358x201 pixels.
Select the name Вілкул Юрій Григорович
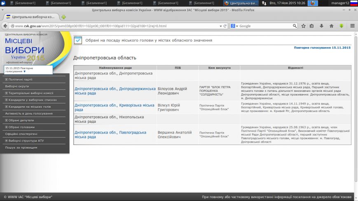169,108
